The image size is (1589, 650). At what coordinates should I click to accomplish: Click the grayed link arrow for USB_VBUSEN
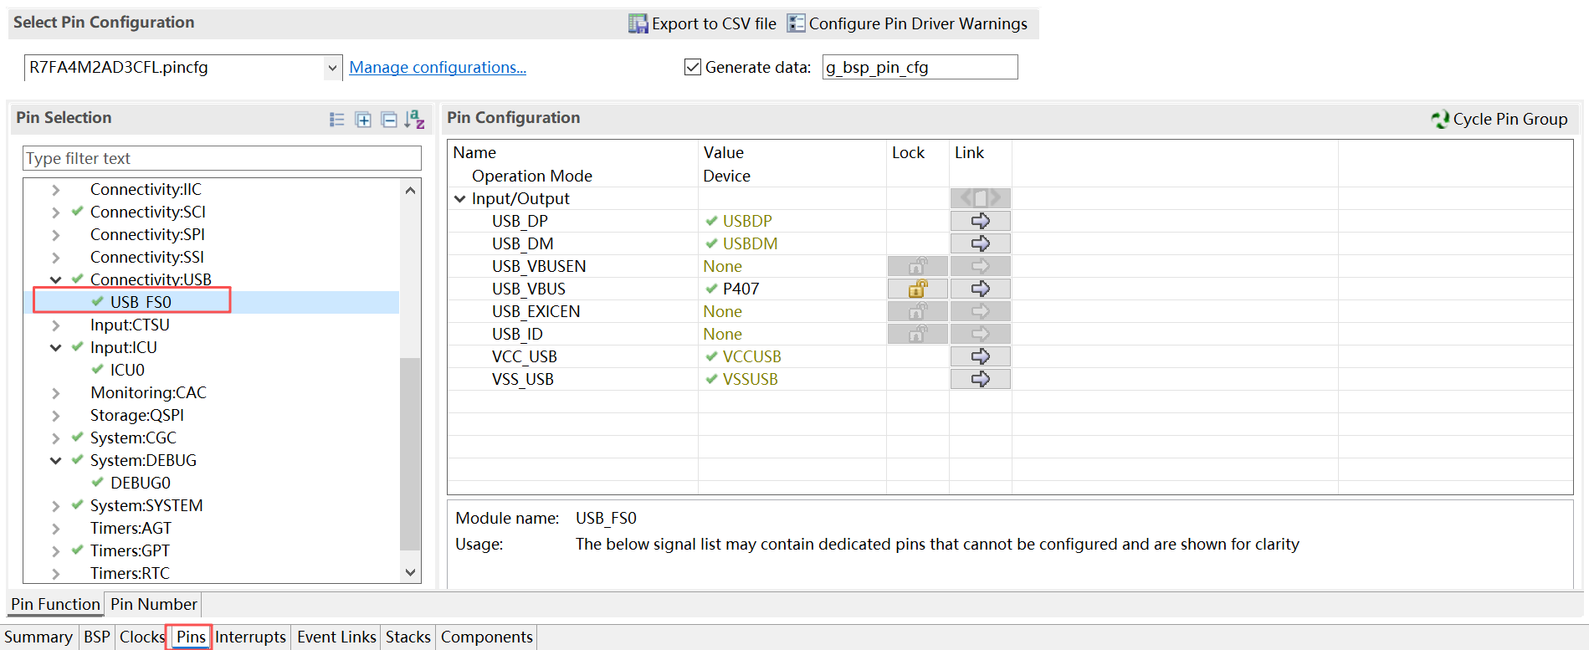coord(980,266)
